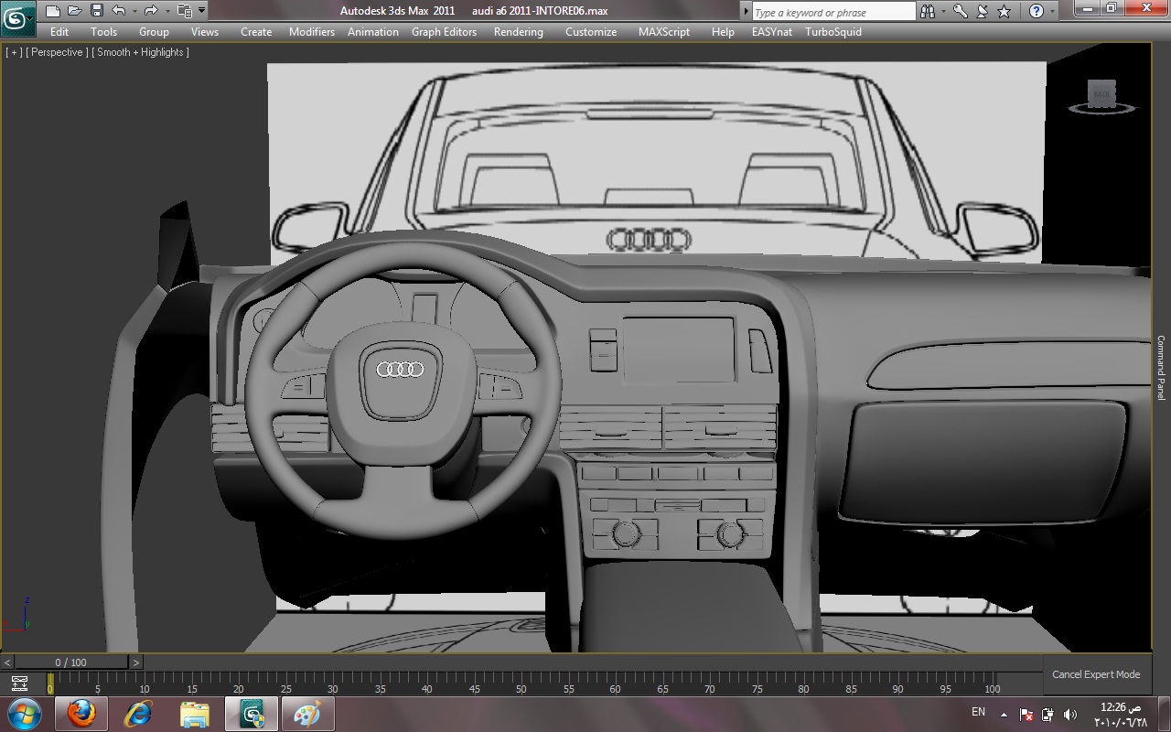Screen dimensions: 1171x732
Task: Open Paint from the taskbar
Action: tap(307, 713)
